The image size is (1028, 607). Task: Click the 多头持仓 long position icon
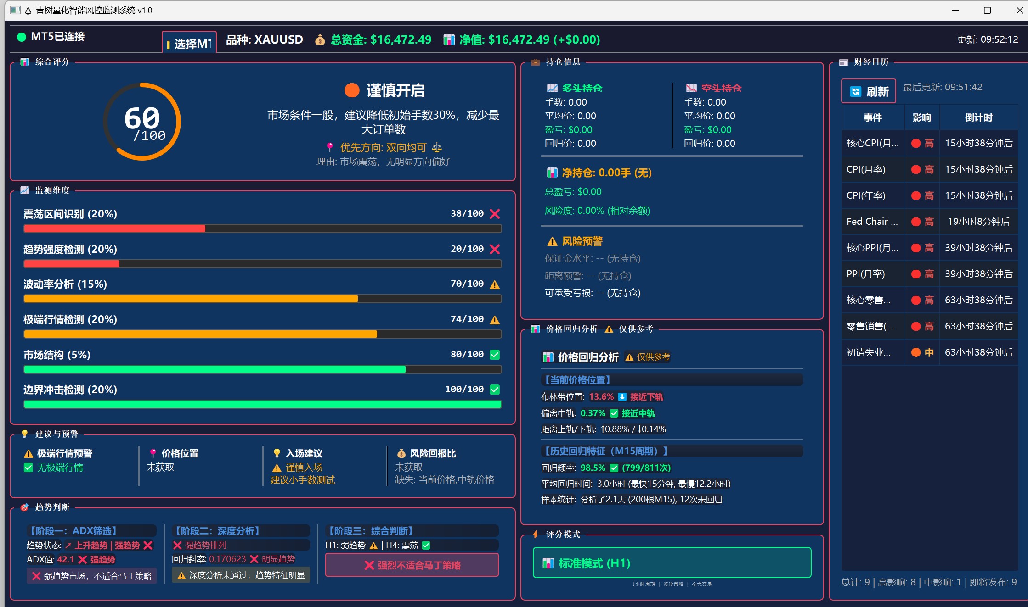(x=552, y=88)
